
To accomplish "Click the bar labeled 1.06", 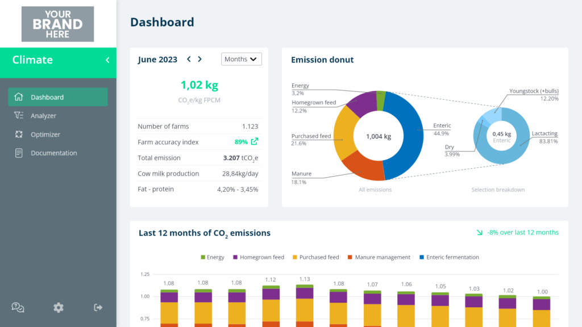I will tap(406, 309).
